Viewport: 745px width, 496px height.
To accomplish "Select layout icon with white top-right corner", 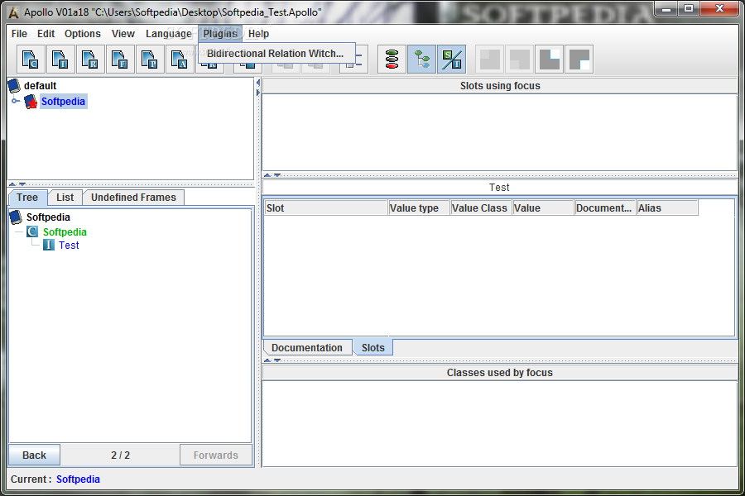I will click(x=550, y=60).
